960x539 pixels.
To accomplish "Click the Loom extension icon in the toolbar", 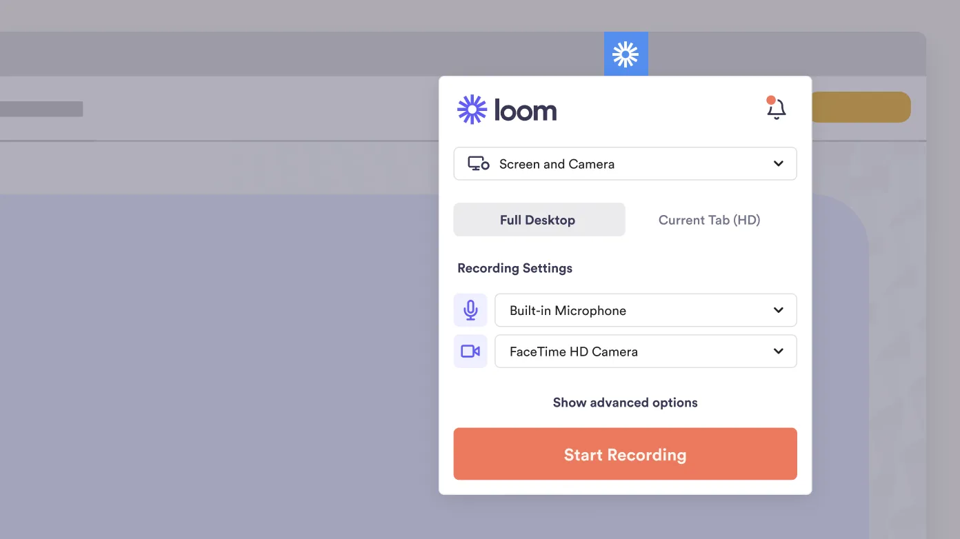I will [626, 53].
